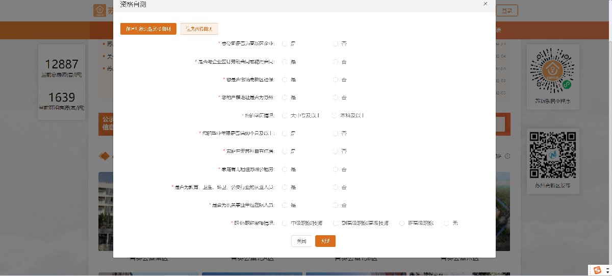Choose 本科及以上 education option
The width and height of the screenshot is (612, 276).
click(x=335, y=115)
